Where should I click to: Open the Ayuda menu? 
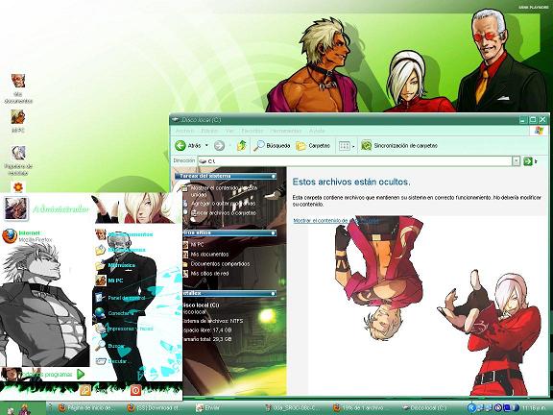click(317, 131)
